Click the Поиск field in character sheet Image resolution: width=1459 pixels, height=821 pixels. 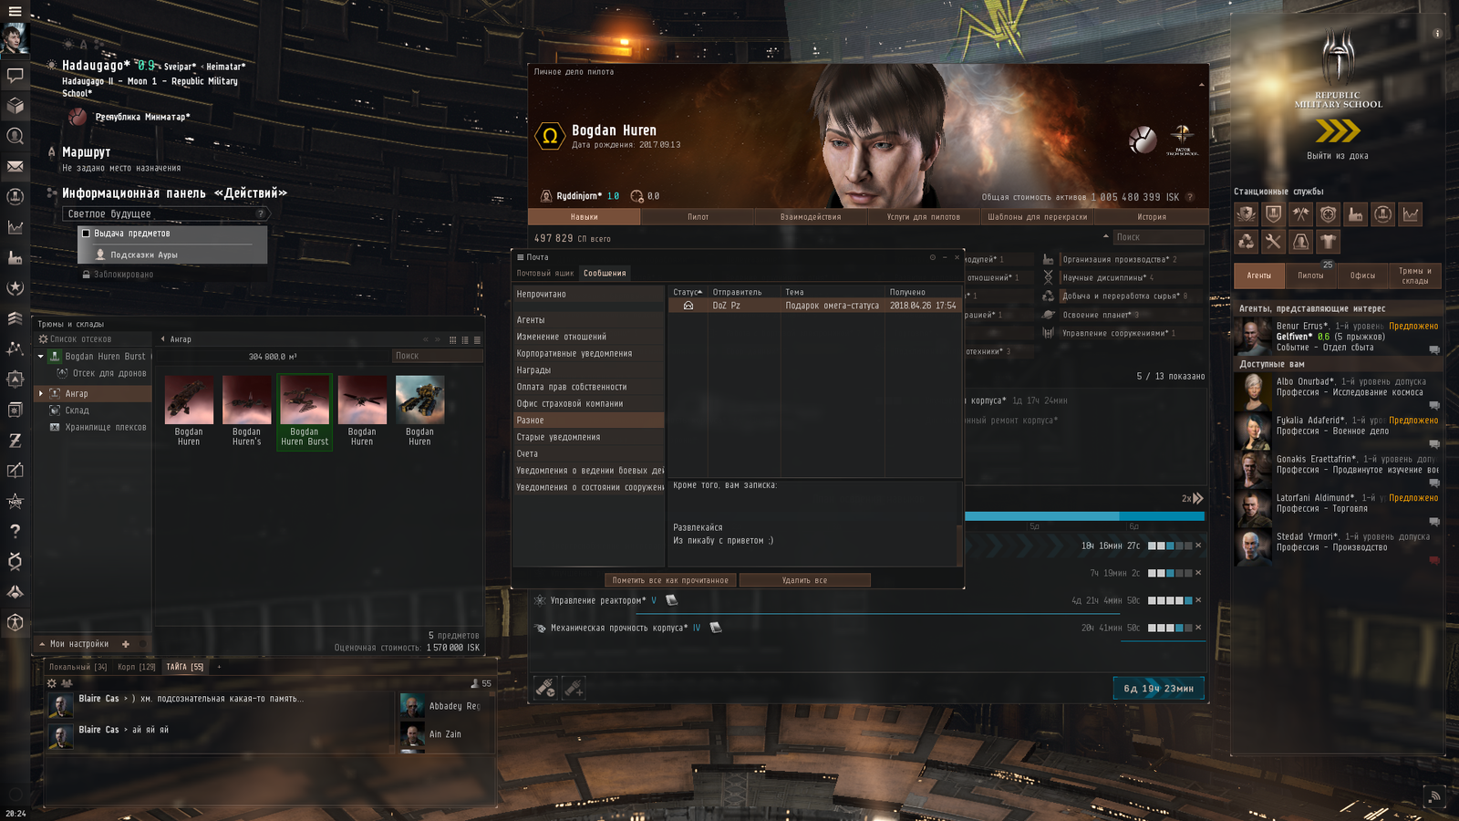pyautogui.click(x=1158, y=237)
